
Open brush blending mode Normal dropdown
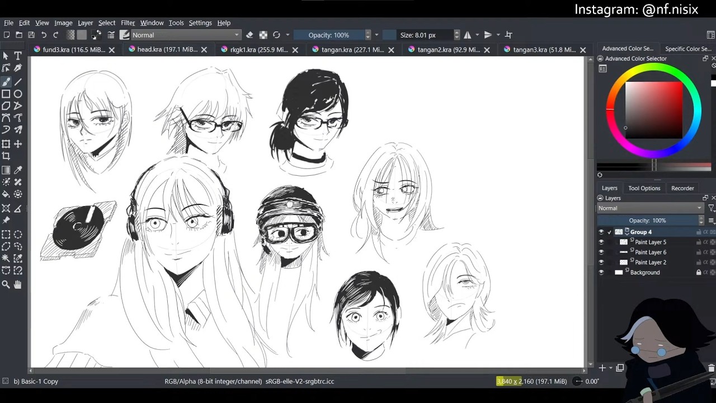tap(186, 35)
